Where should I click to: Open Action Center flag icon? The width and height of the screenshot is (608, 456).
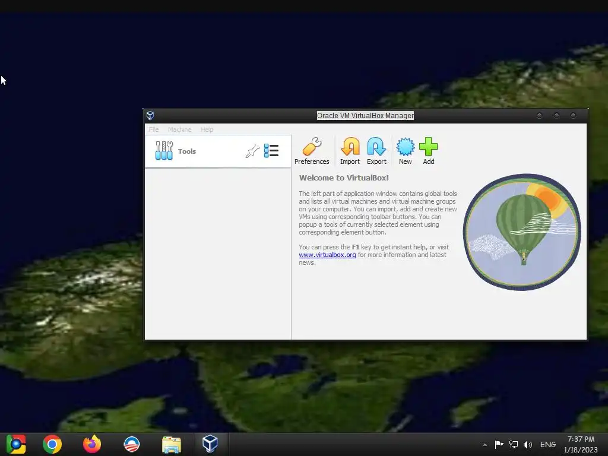[499, 444]
